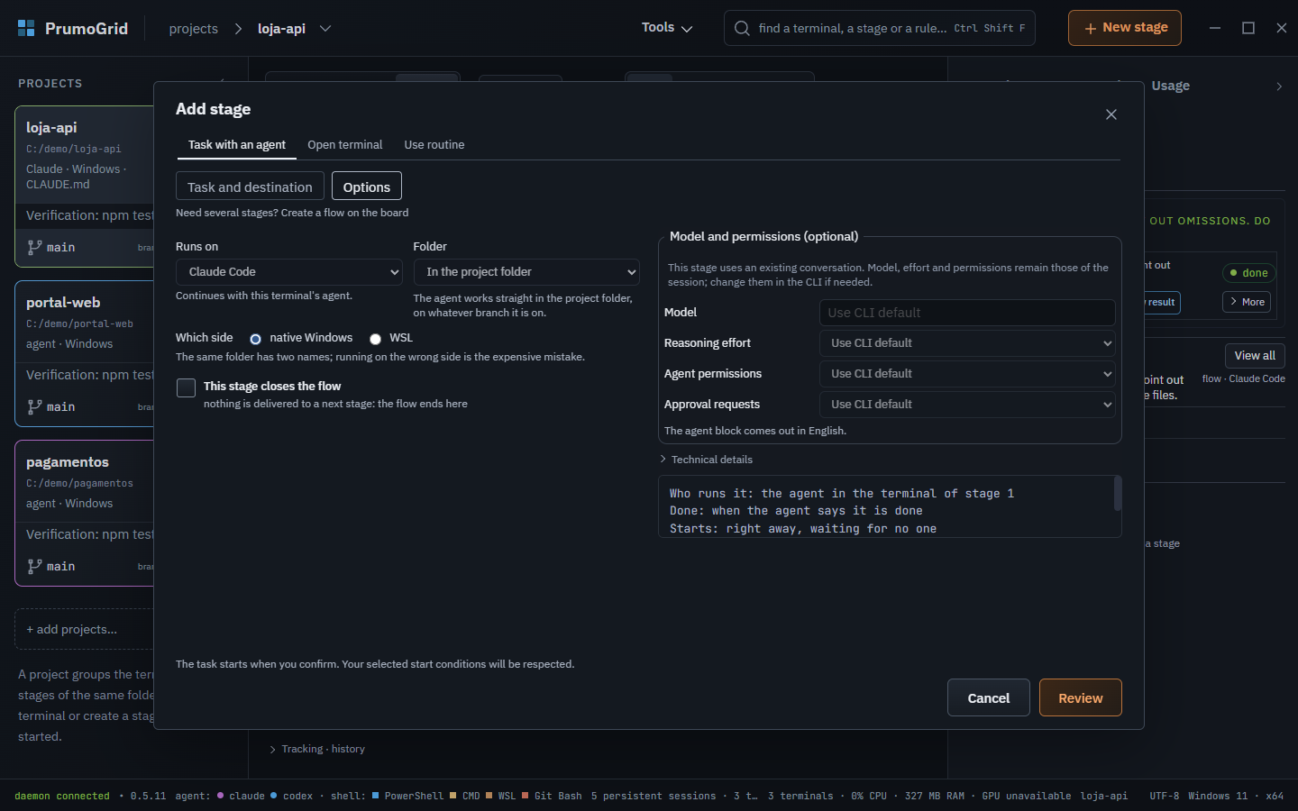Click the View all button
Screen dimensions: 1298x811
coord(1255,355)
